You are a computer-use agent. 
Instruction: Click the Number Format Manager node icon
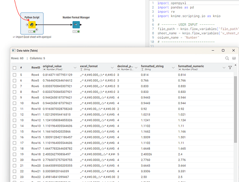76,25
